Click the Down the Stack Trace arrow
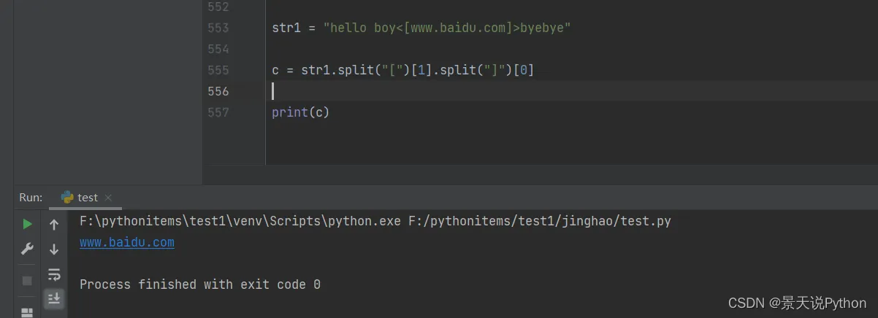 tap(54, 249)
